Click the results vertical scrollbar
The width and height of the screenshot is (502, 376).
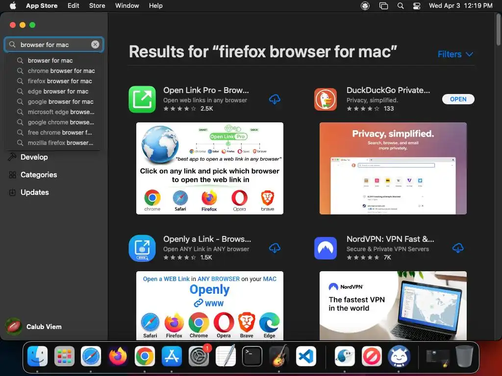(x=499, y=30)
